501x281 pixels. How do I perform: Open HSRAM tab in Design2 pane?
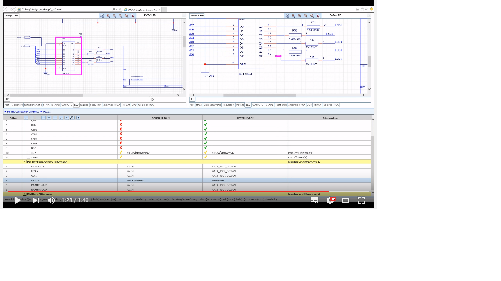pos(317,105)
